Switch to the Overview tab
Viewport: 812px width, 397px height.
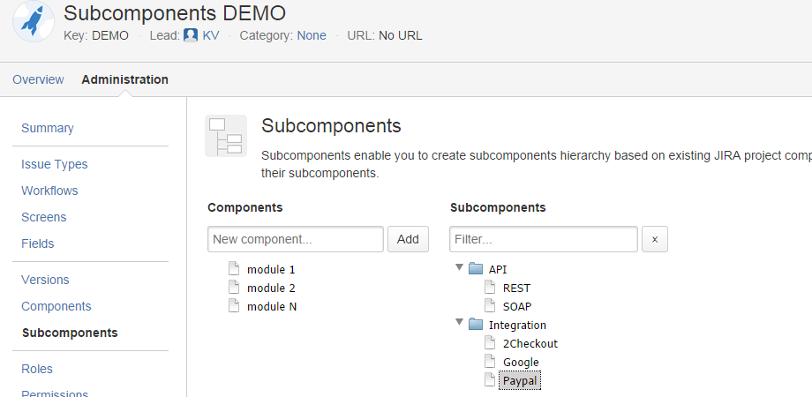click(x=38, y=79)
